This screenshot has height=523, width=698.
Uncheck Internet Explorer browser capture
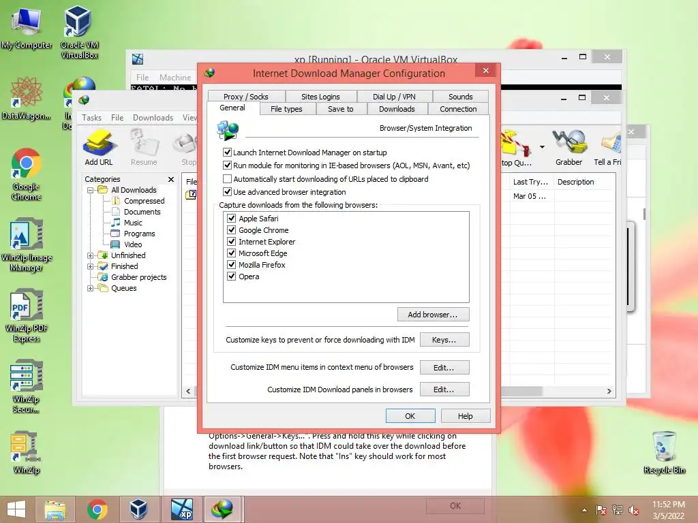(232, 242)
